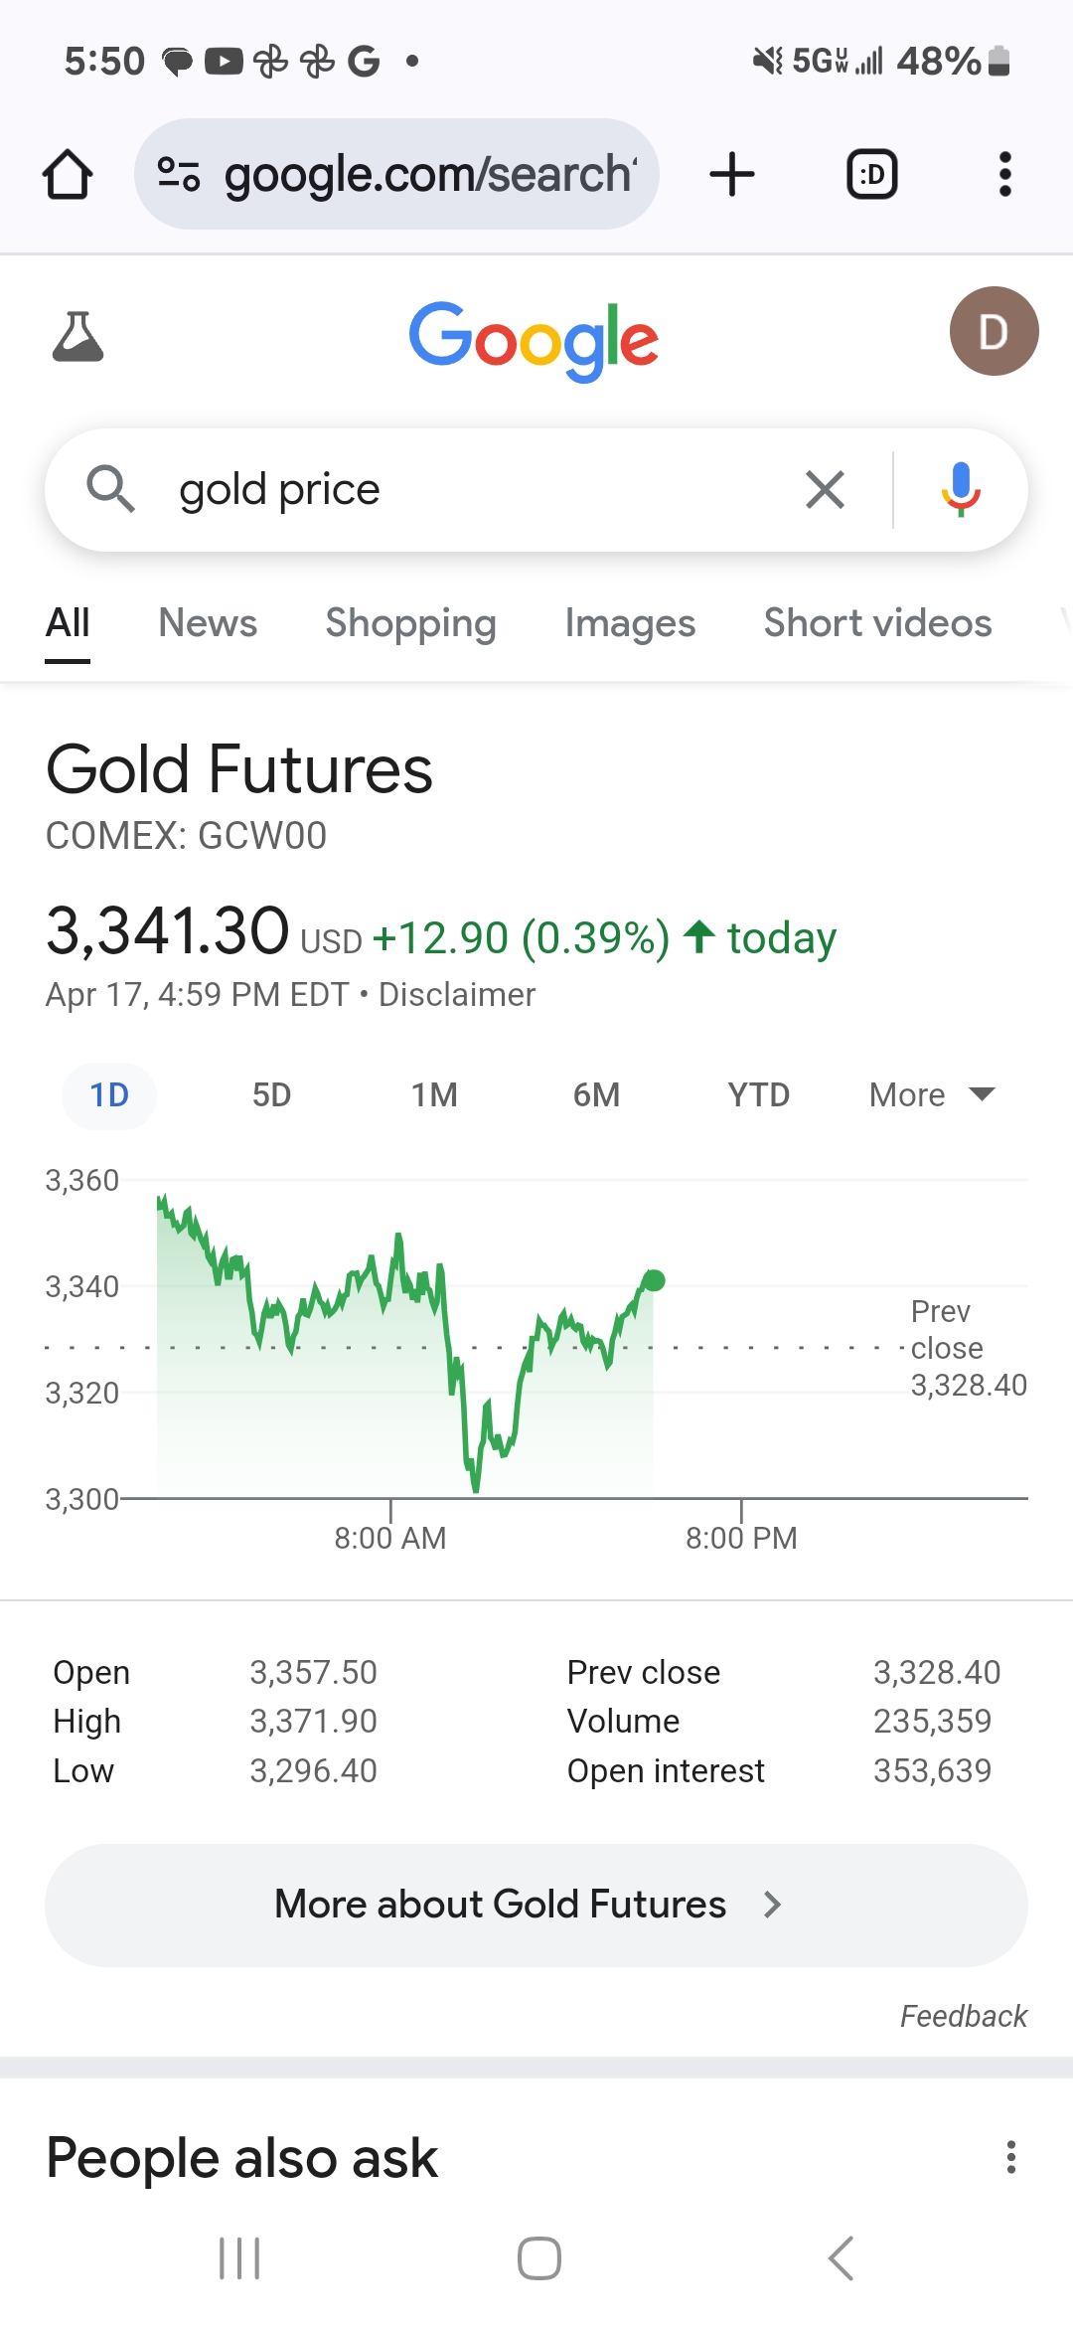Click the Feedback link
The width and height of the screenshot is (1073, 2326).
click(963, 2016)
